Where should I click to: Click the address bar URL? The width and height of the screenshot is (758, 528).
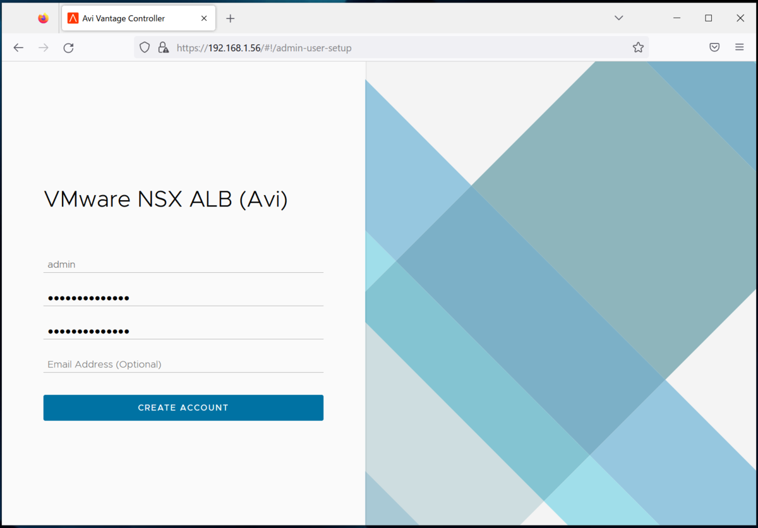(264, 47)
